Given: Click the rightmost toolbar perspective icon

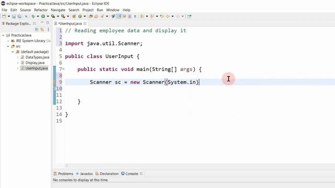Looking at the screenshot, I should tap(189, 16).
